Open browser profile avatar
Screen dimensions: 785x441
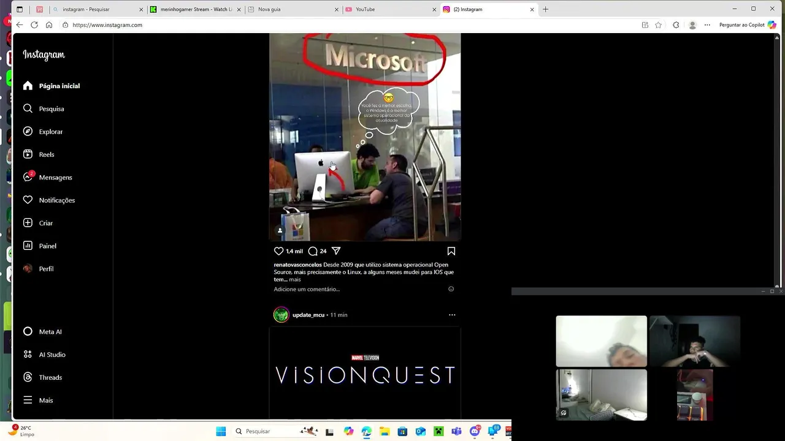click(x=692, y=25)
